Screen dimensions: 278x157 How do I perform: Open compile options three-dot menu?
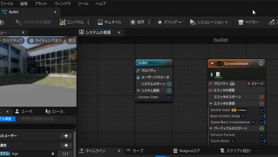[x=88, y=22]
